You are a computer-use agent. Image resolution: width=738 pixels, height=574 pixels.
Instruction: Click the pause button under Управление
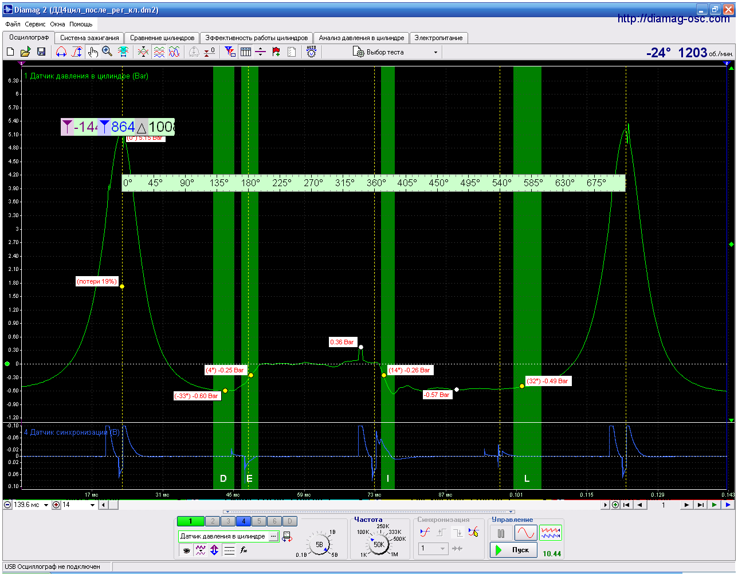coord(501,534)
